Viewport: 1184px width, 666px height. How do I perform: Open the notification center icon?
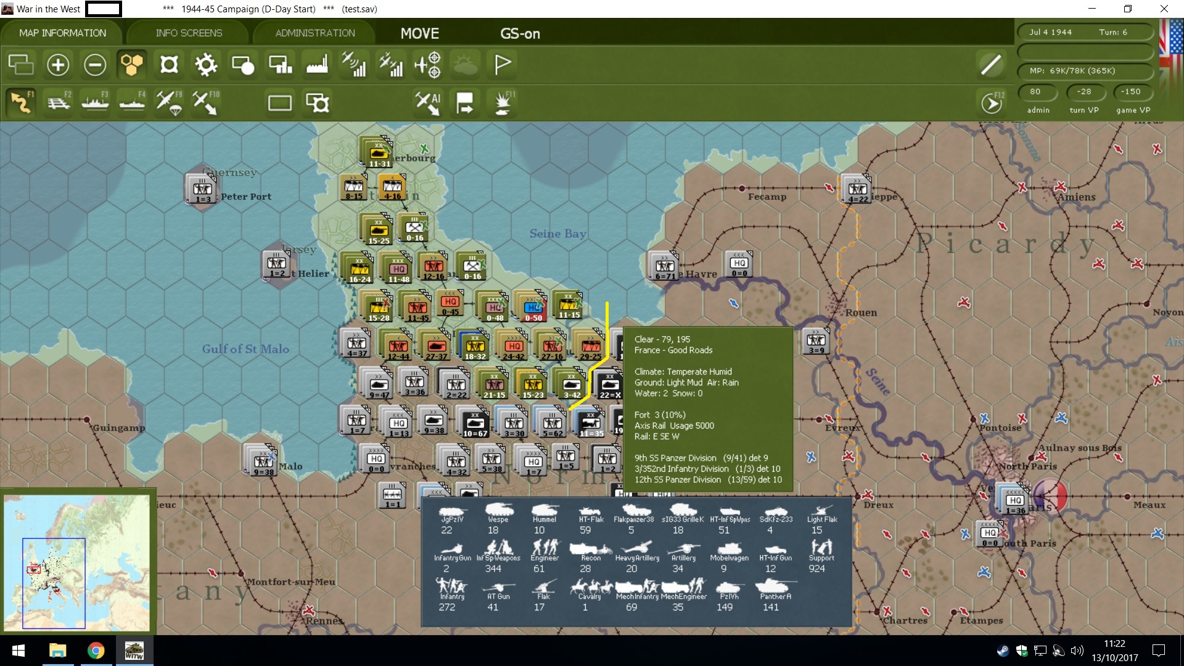pyautogui.click(x=1159, y=651)
